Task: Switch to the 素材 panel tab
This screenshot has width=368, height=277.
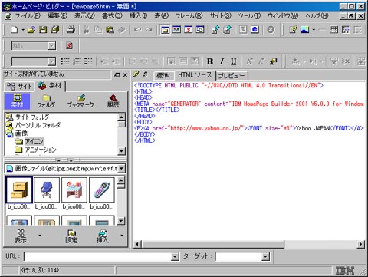Action: [x=50, y=86]
